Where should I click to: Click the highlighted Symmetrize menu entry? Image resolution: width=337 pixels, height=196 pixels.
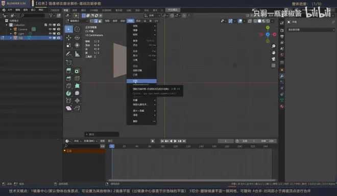[141, 81]
